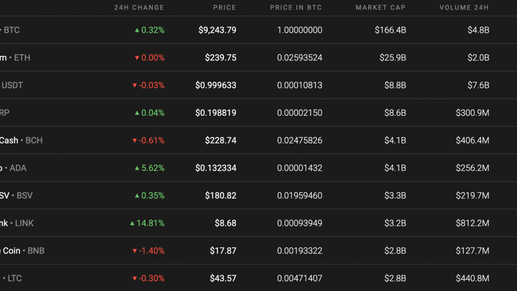Select 24h volume $256.2M
Viewport: 517px width, 291px height.
click(x=472, y=168)
